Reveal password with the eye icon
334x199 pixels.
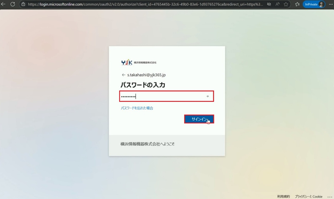(208, 96)
